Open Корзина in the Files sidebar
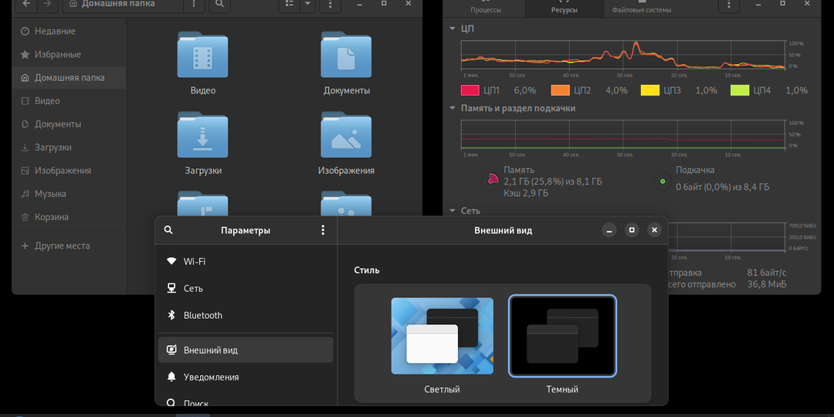 pos(69,217)
